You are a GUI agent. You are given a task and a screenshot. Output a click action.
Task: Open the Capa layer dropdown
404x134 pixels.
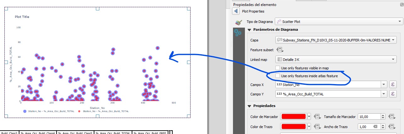click(336, 40)
